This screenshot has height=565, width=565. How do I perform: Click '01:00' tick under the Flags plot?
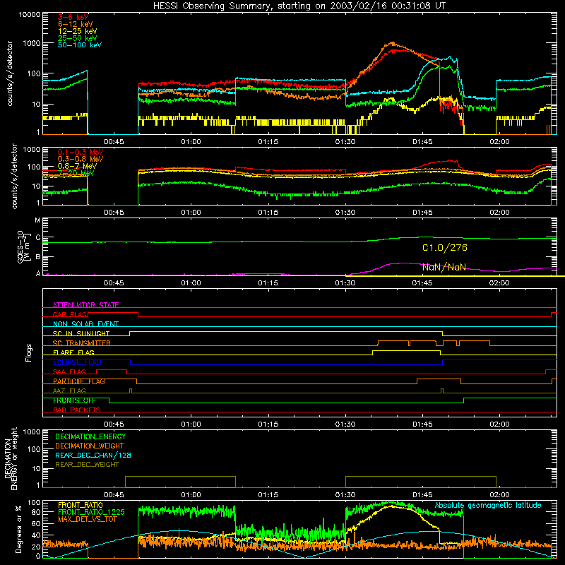click(x=191, y=424)
